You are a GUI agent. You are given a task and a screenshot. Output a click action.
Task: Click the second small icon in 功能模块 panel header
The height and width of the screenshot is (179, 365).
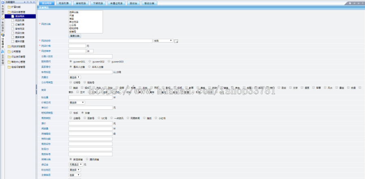pos(28,2)
